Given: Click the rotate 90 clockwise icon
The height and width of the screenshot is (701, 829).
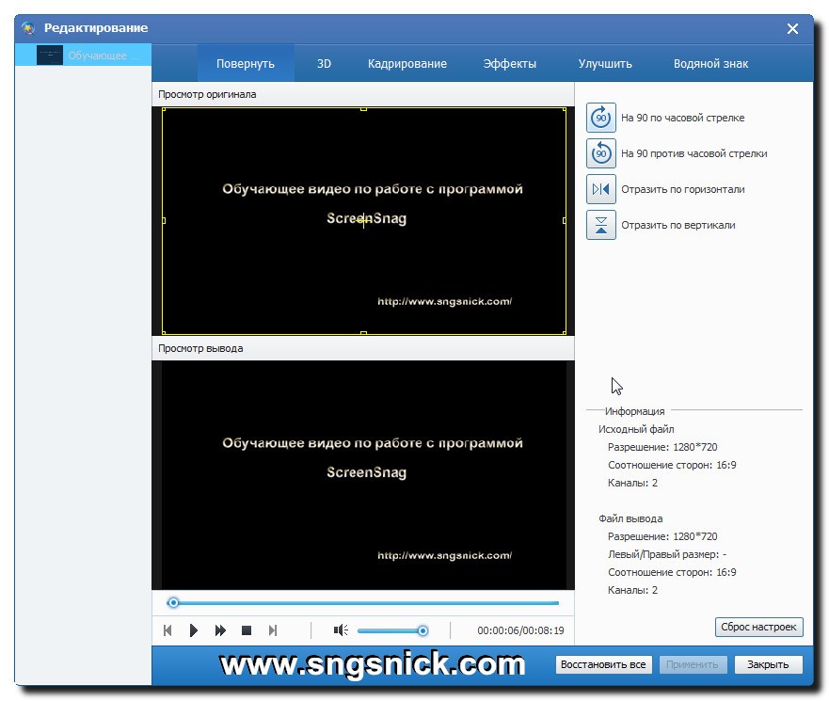Looking at the screenshot, I should pyautogui.click(x=600, y=118).
